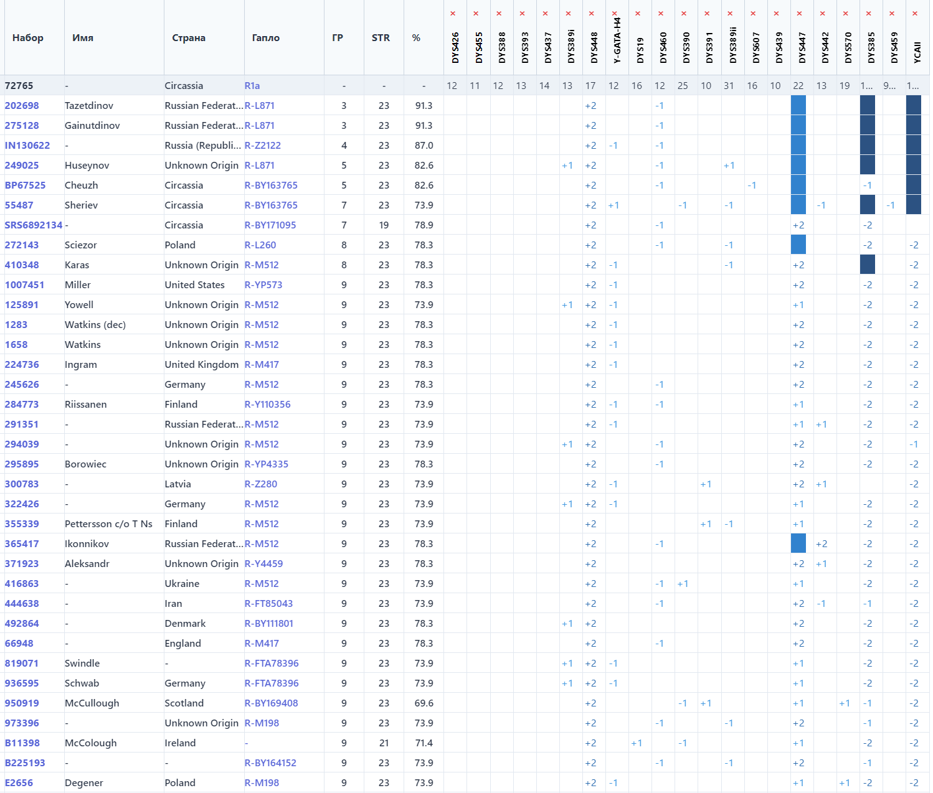
Task: Open the R-BY163765 haplogroup link for Cheuzh
Action: [271, 185]
